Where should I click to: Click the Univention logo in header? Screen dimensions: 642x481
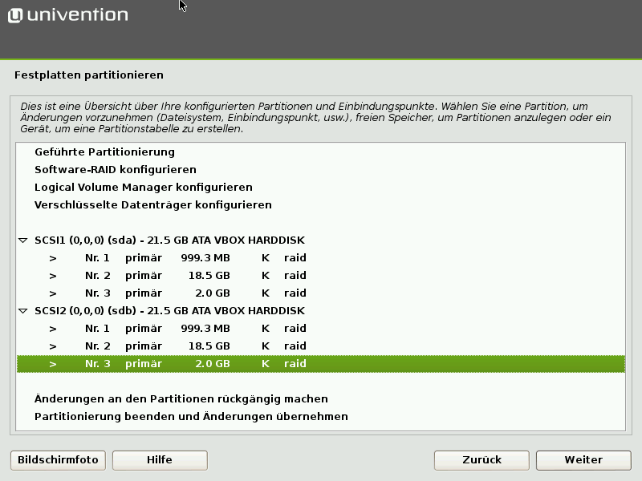pos(68,15)
